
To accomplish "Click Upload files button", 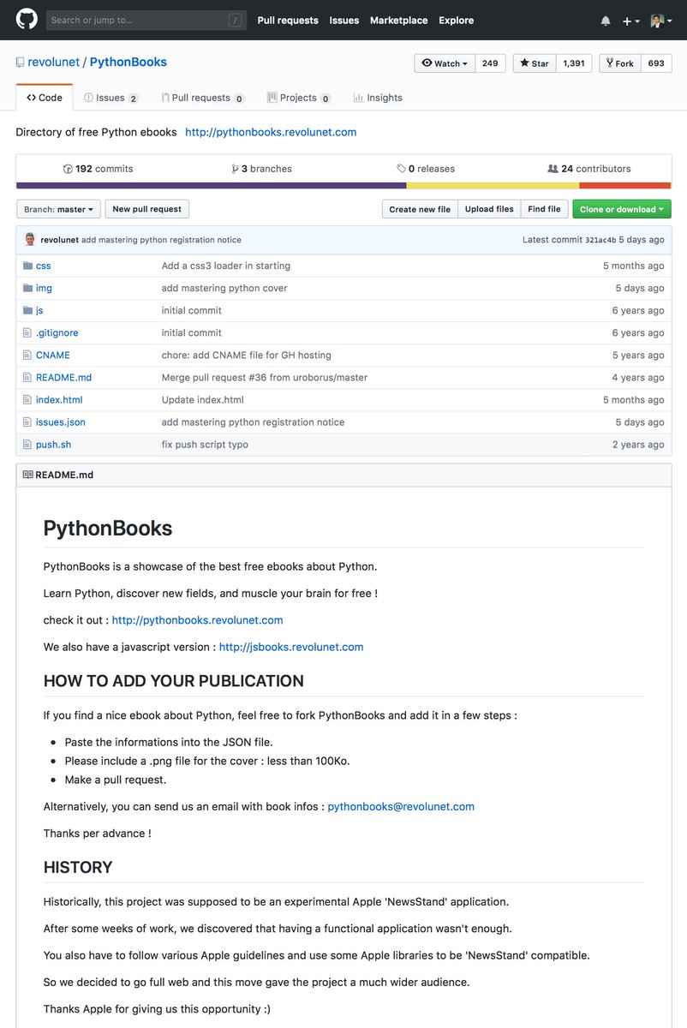I will 489,209.
